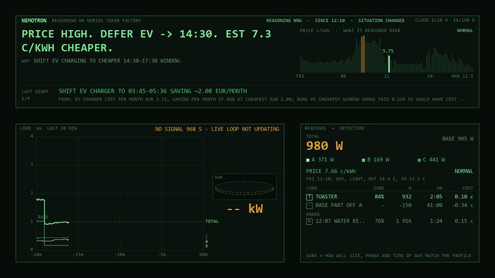Click the 'SURE = HOW WELL SIZE' footnote
This screenshot has width=495, height=278.
(388, 255)
